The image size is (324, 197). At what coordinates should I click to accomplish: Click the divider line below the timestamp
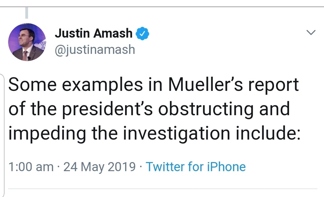click(162, 189)
